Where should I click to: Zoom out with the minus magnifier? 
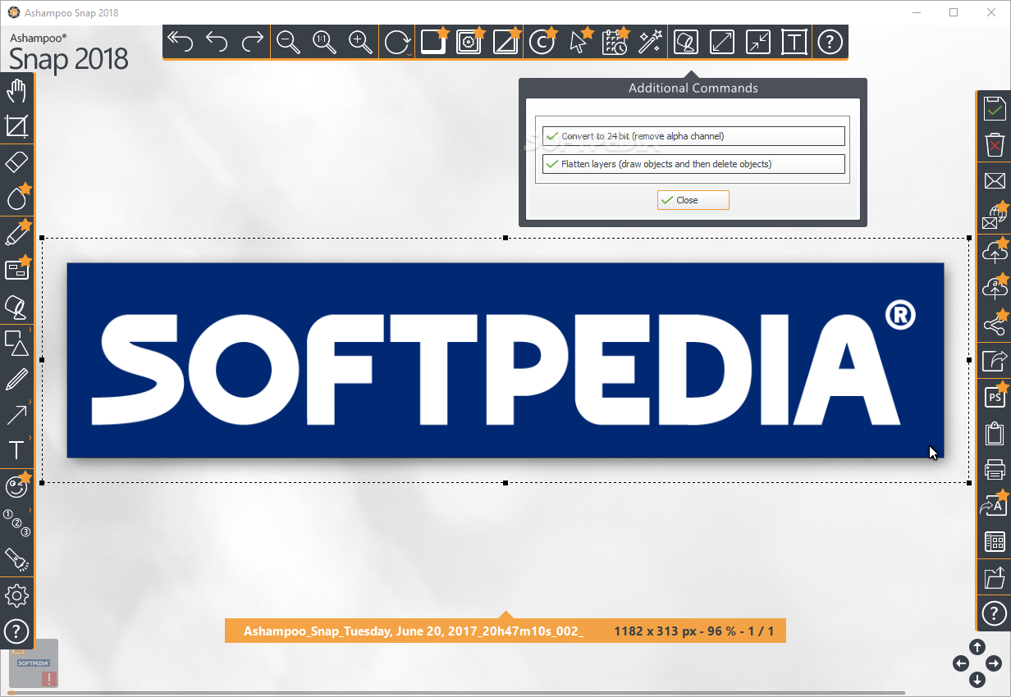[289, 42]
